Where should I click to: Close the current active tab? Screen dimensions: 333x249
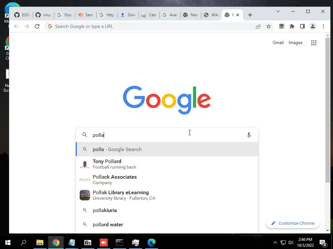(x=238, y=15)
